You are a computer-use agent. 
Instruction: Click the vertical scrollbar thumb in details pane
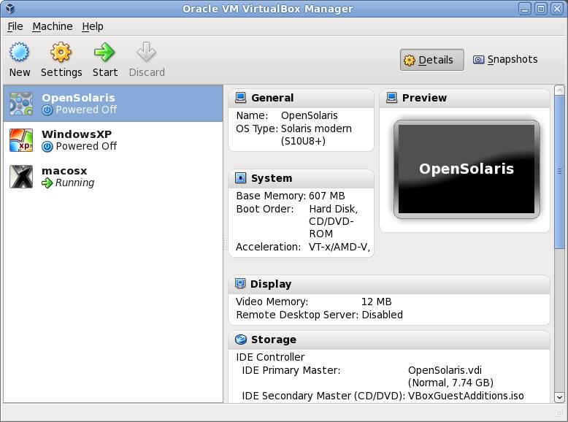point(559,172)
